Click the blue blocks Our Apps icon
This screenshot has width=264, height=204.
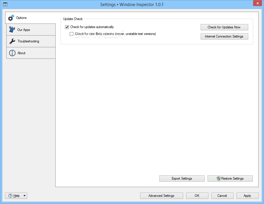click(12, 30)
